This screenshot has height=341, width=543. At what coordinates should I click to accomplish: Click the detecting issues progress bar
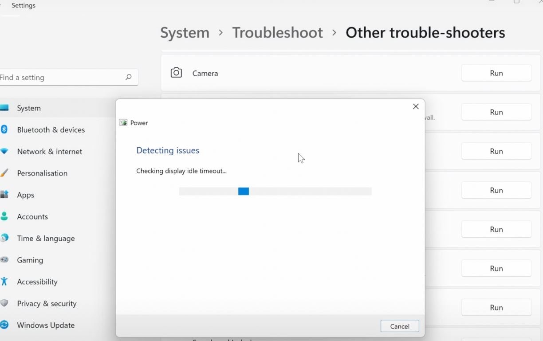click(x=275, y=191)
